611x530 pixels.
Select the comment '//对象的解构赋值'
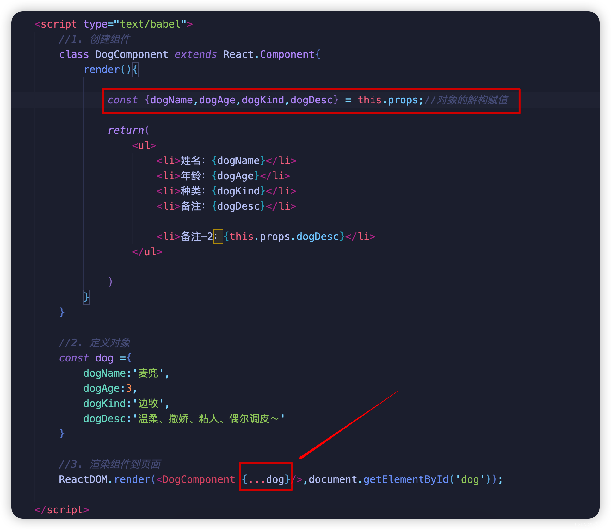click(x=466, y=100)
